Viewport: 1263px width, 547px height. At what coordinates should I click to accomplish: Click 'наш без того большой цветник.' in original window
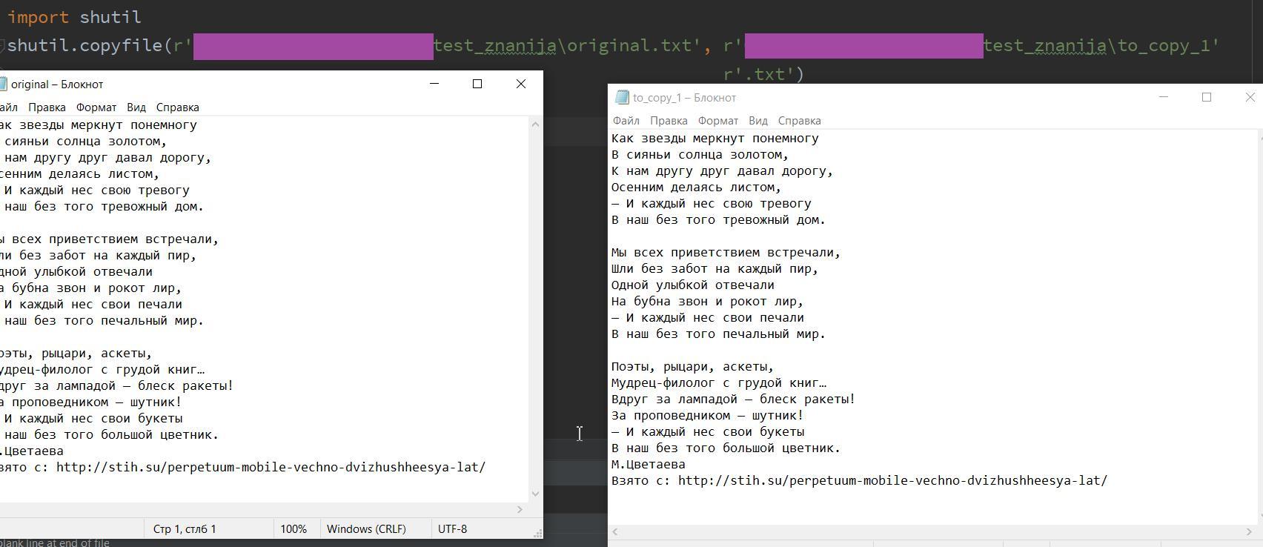coord(111,435)
